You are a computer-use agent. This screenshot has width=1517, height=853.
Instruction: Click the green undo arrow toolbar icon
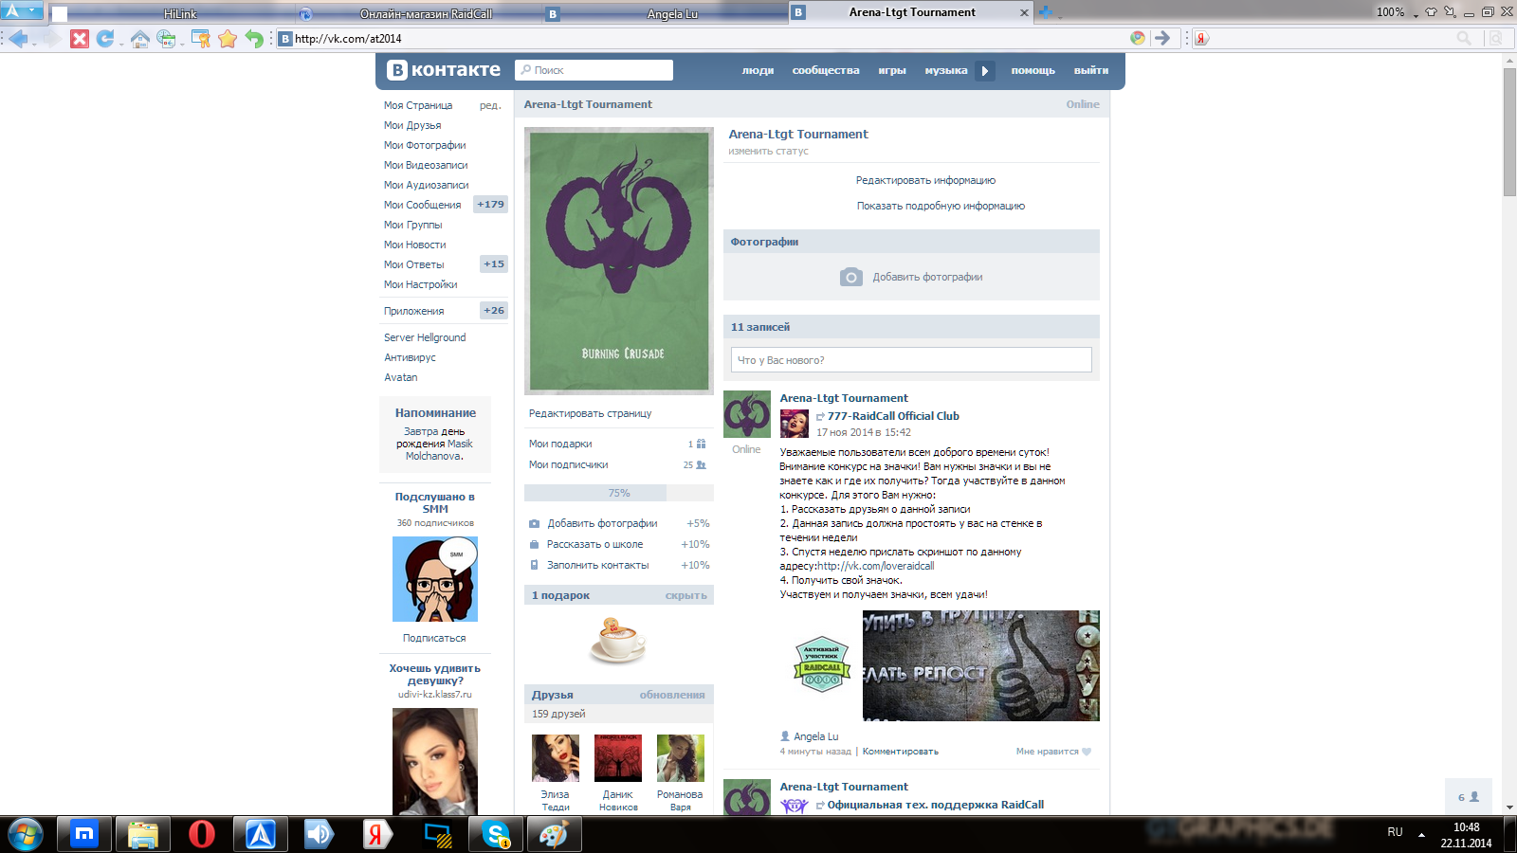tap(254, 39)
